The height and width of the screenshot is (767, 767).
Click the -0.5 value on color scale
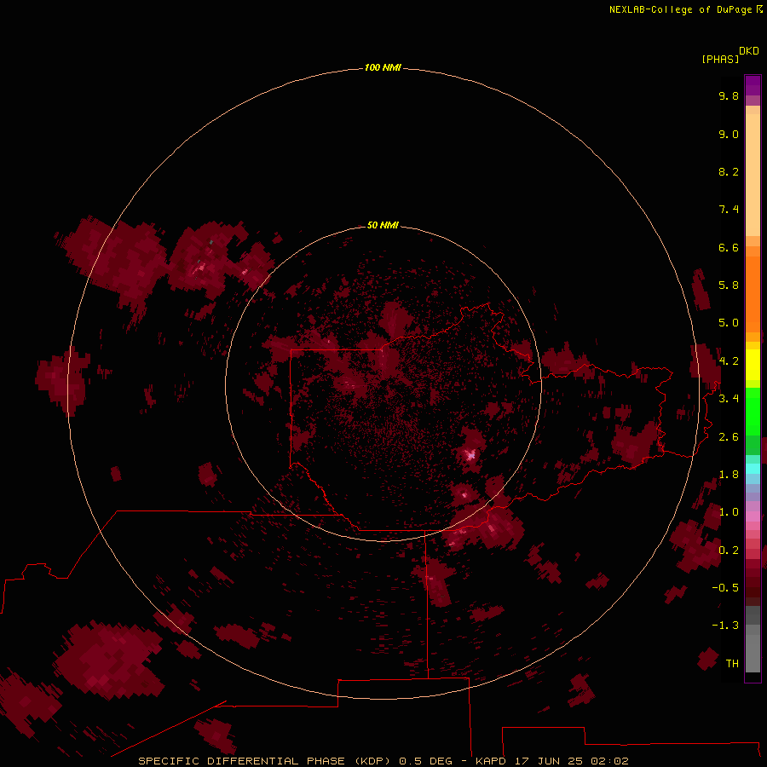click(x=725, y=588)
